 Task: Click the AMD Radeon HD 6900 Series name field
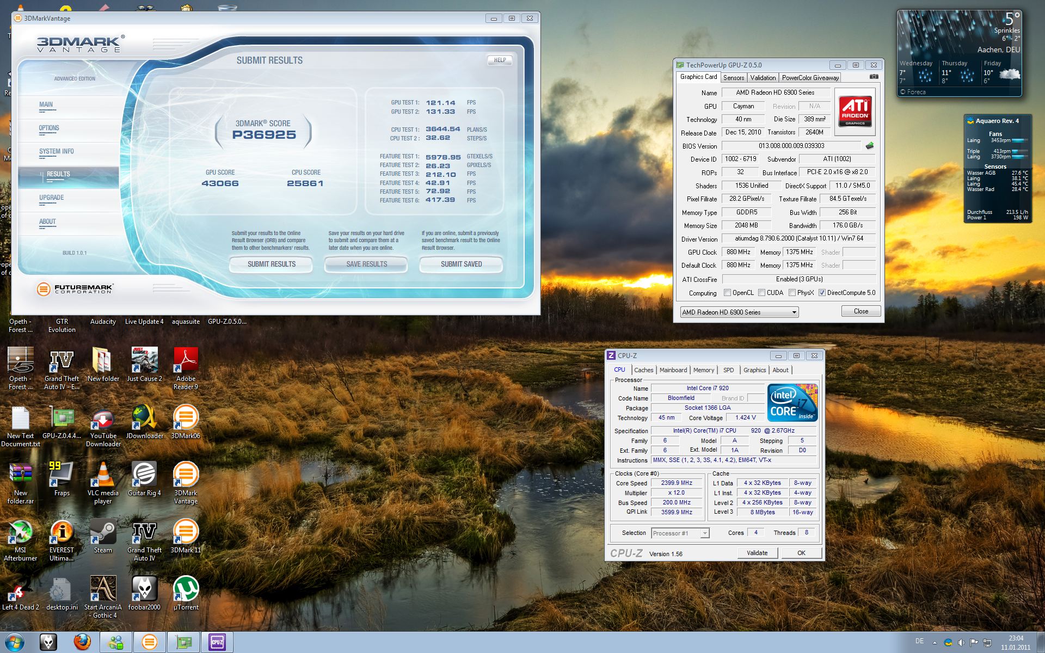[776, 93]
